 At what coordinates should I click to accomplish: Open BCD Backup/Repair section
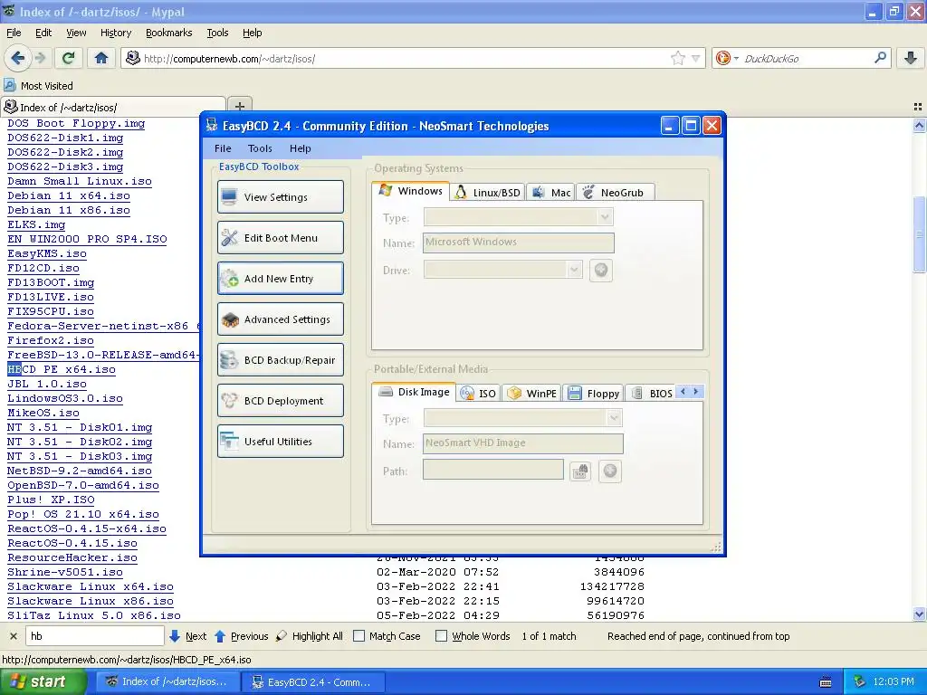point(281,360)
